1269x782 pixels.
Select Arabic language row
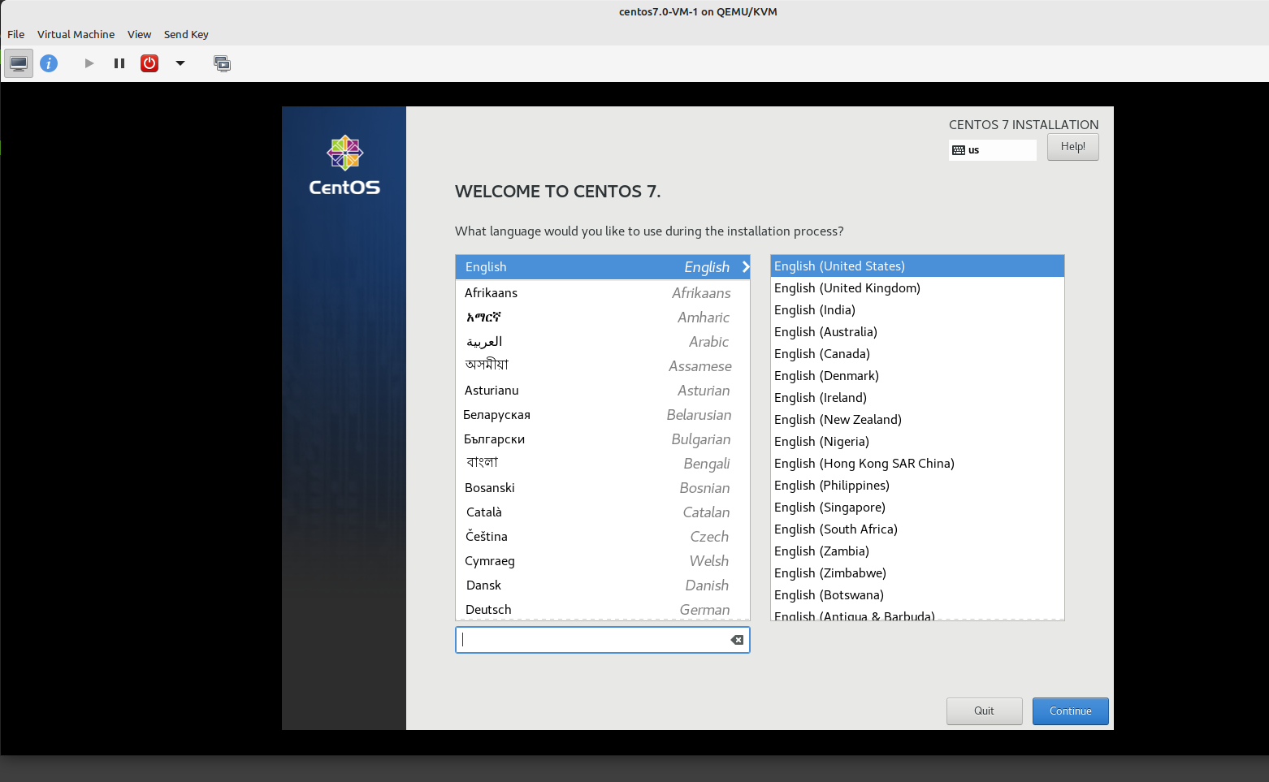(603, 341)
